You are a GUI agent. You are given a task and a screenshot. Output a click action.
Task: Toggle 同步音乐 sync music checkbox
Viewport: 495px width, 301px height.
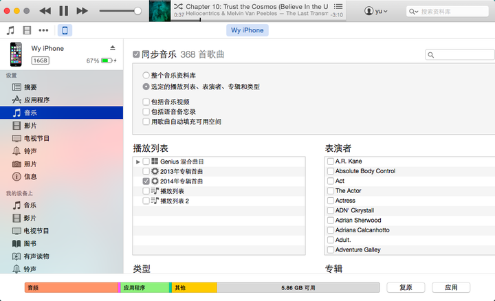pyautogui.click(x=136, y=54)
